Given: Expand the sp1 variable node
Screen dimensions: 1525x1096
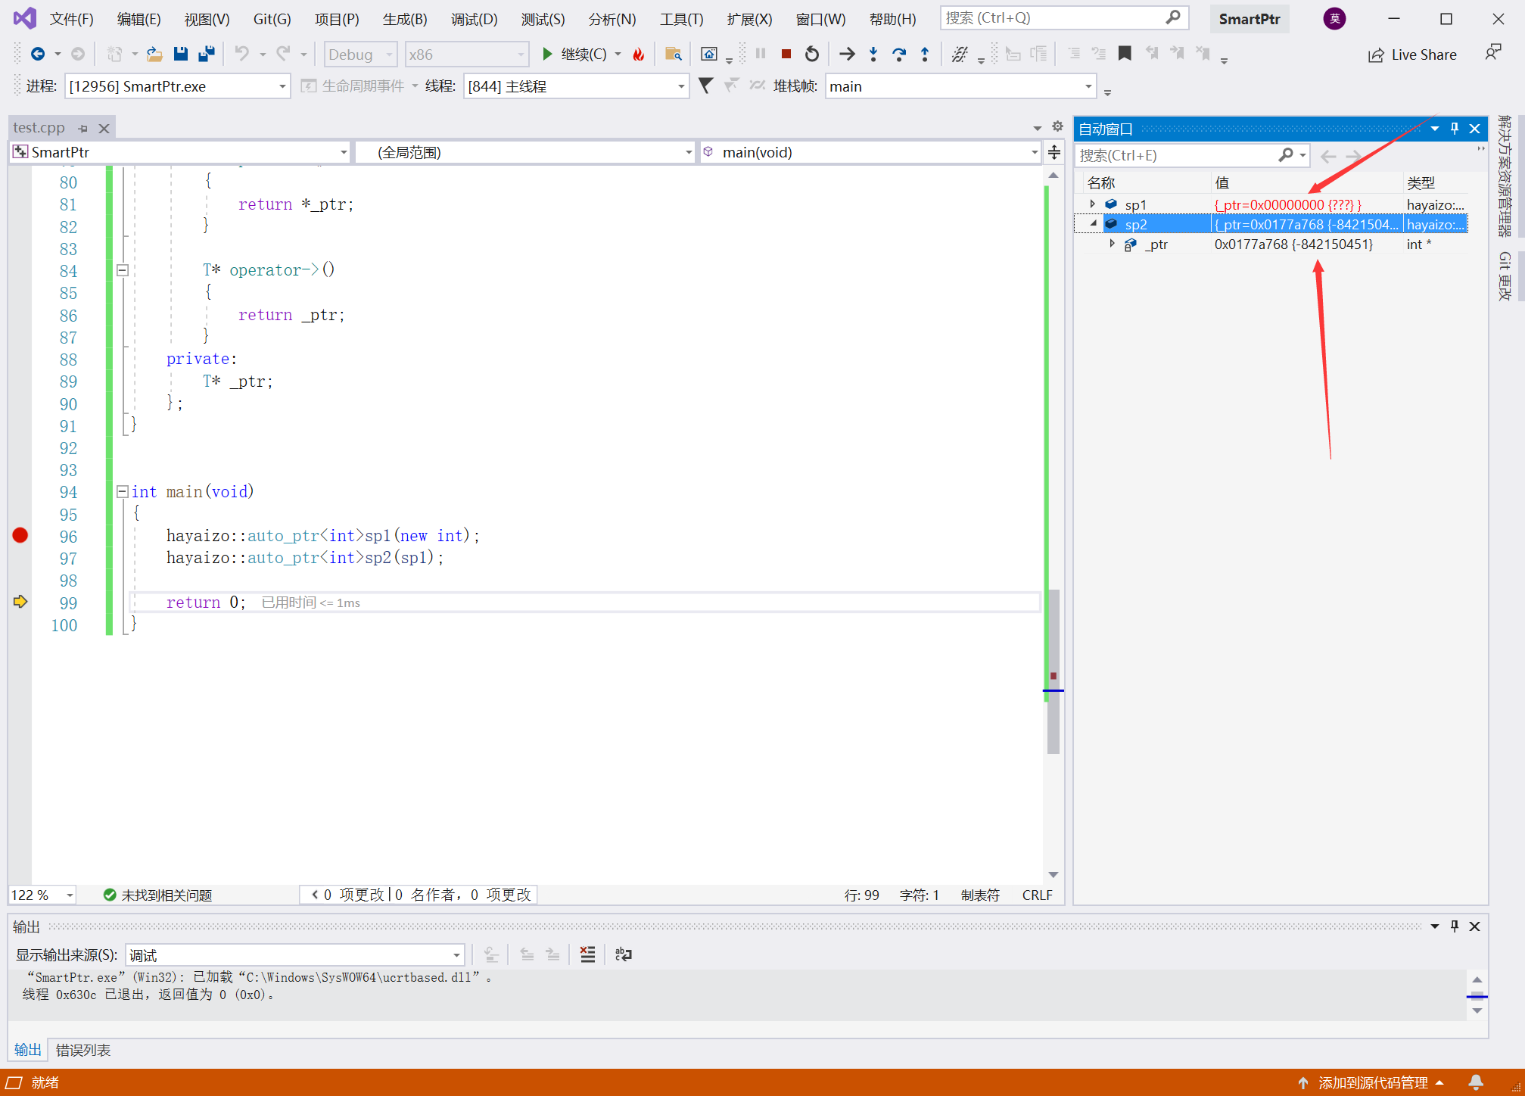Looking at the screenshot, I should 1092,204.
